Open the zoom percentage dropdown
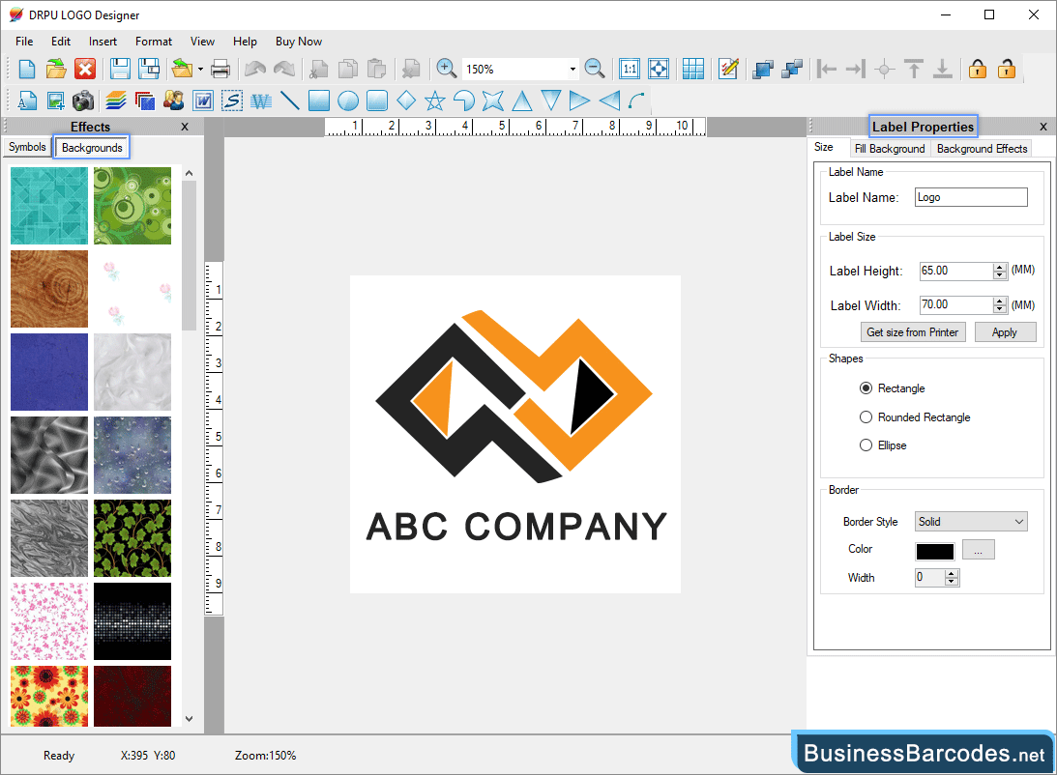Viewport: 1057px width, 775px height. 573,69
